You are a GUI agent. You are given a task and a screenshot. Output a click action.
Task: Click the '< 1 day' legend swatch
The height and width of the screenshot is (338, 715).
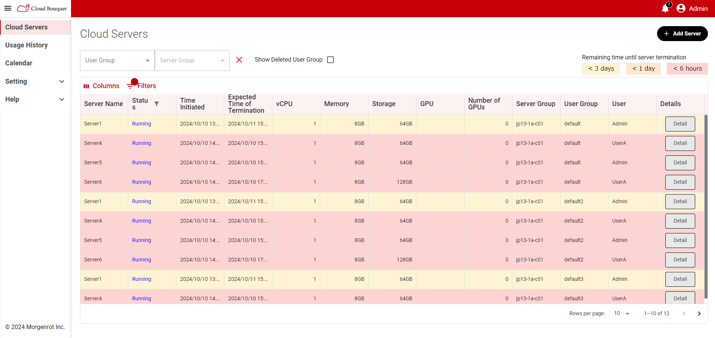pos(643,69)
